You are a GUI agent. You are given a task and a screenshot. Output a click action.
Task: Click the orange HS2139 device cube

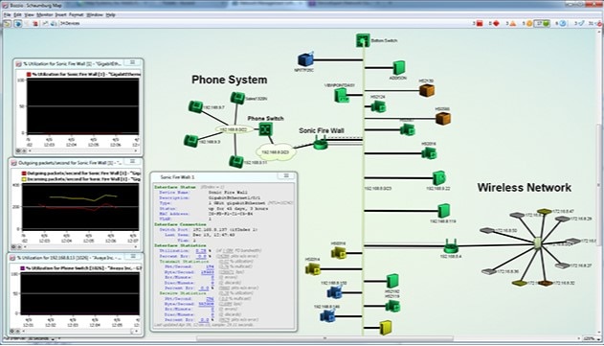[x=427, y=91]
